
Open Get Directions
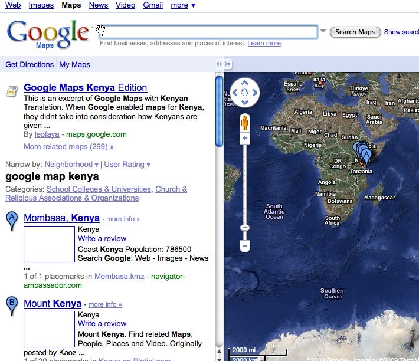tap(30, 65)
